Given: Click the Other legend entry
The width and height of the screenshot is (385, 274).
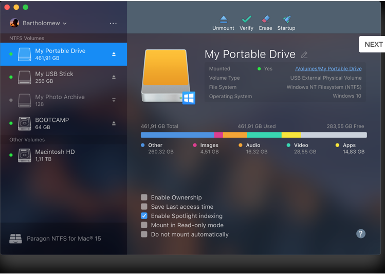Looking at the screenshot, I should coord(157,148).
